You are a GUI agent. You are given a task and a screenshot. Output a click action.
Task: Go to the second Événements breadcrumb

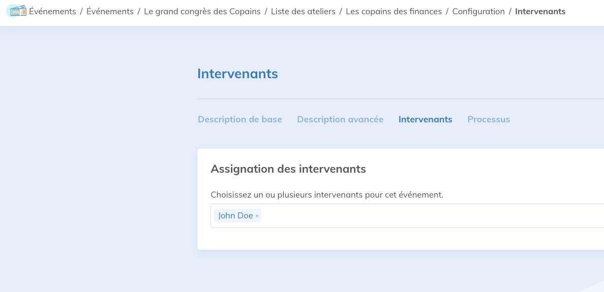tap(110, 11)
